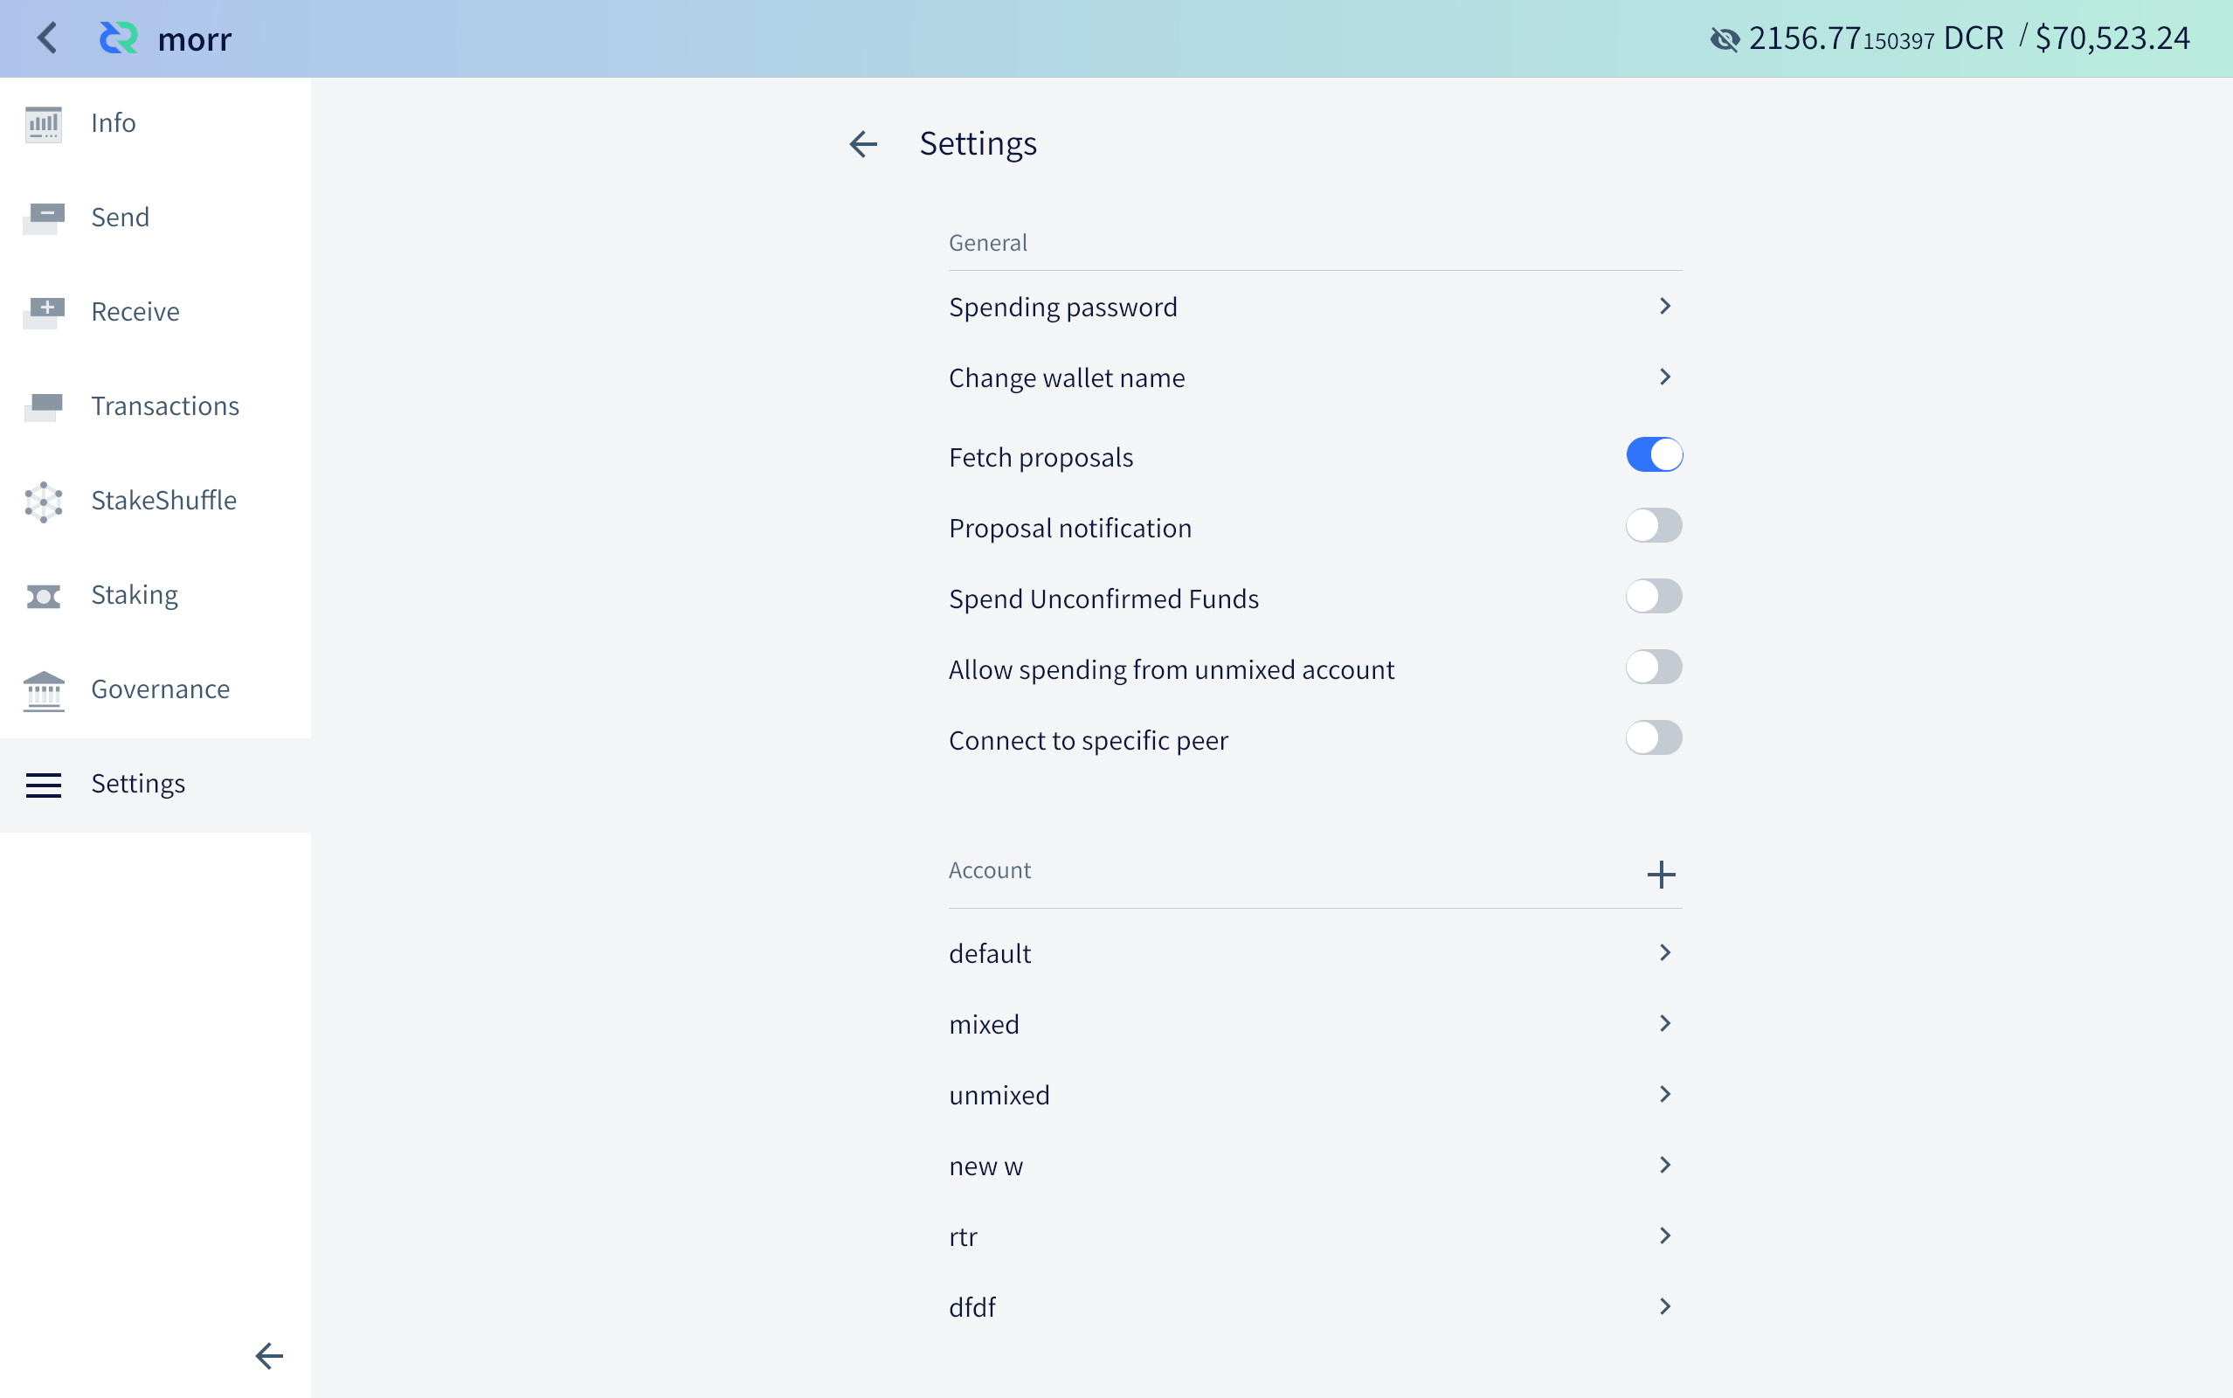Click the StakeShuffle sidebar icon
The width and height of the screenshot is (2233, 1398).
tap(44, 502)
